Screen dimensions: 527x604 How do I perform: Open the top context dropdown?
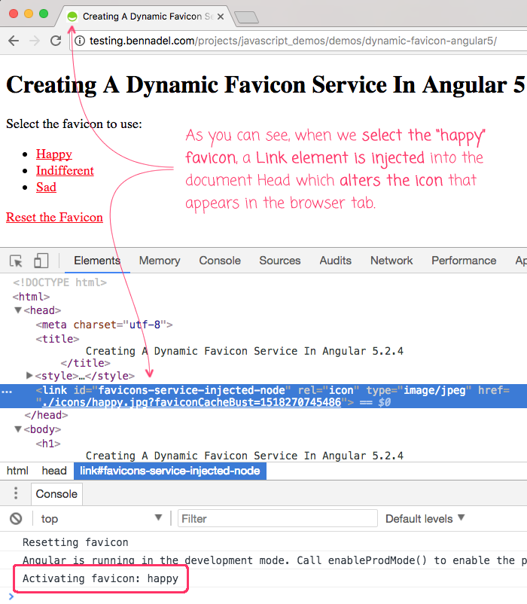coord(102,519)
